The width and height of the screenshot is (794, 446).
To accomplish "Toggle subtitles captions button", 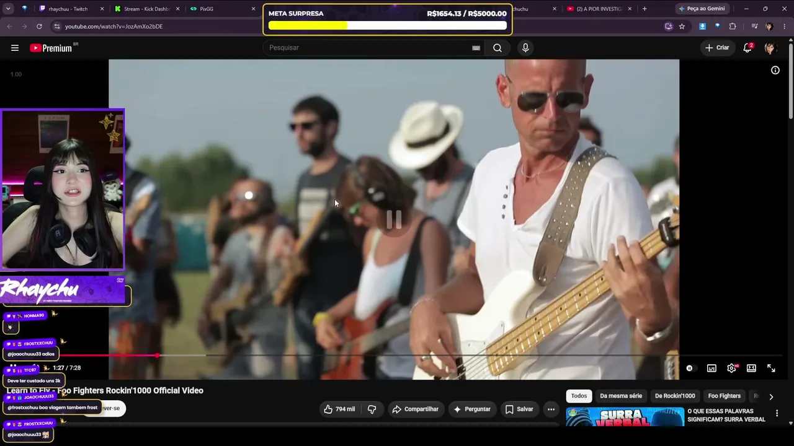I will click(x=711, y=368).
